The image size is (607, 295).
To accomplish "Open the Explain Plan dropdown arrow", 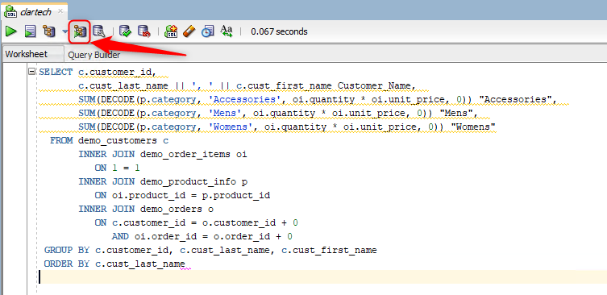I will click(64, 31).
